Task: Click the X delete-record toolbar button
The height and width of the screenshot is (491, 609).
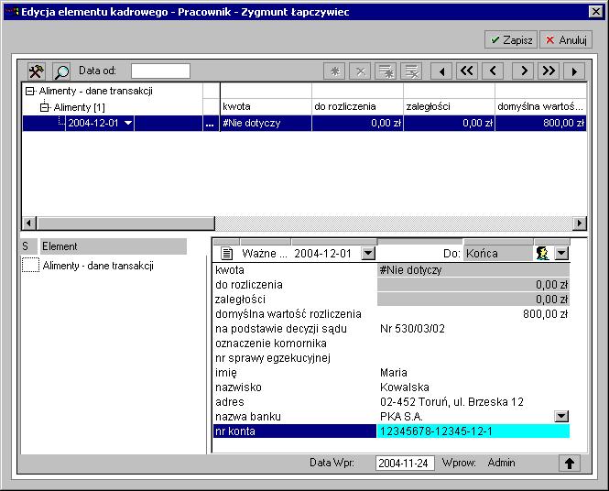Action: click(360, 71)
